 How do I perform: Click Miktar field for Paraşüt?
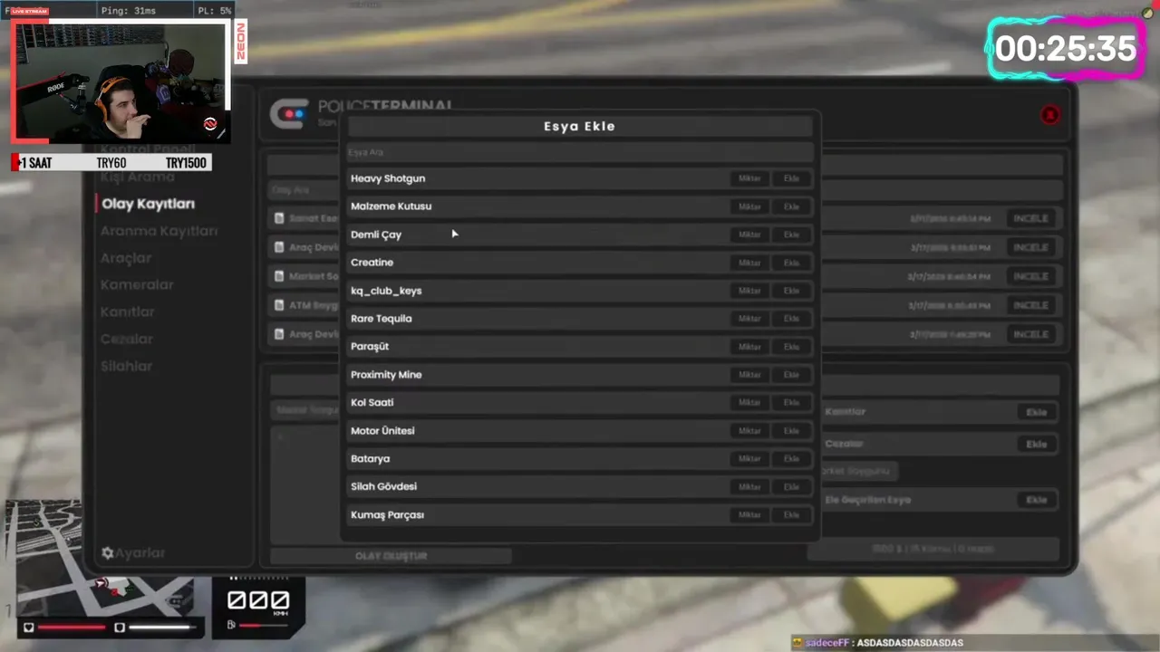coord(749,348)
